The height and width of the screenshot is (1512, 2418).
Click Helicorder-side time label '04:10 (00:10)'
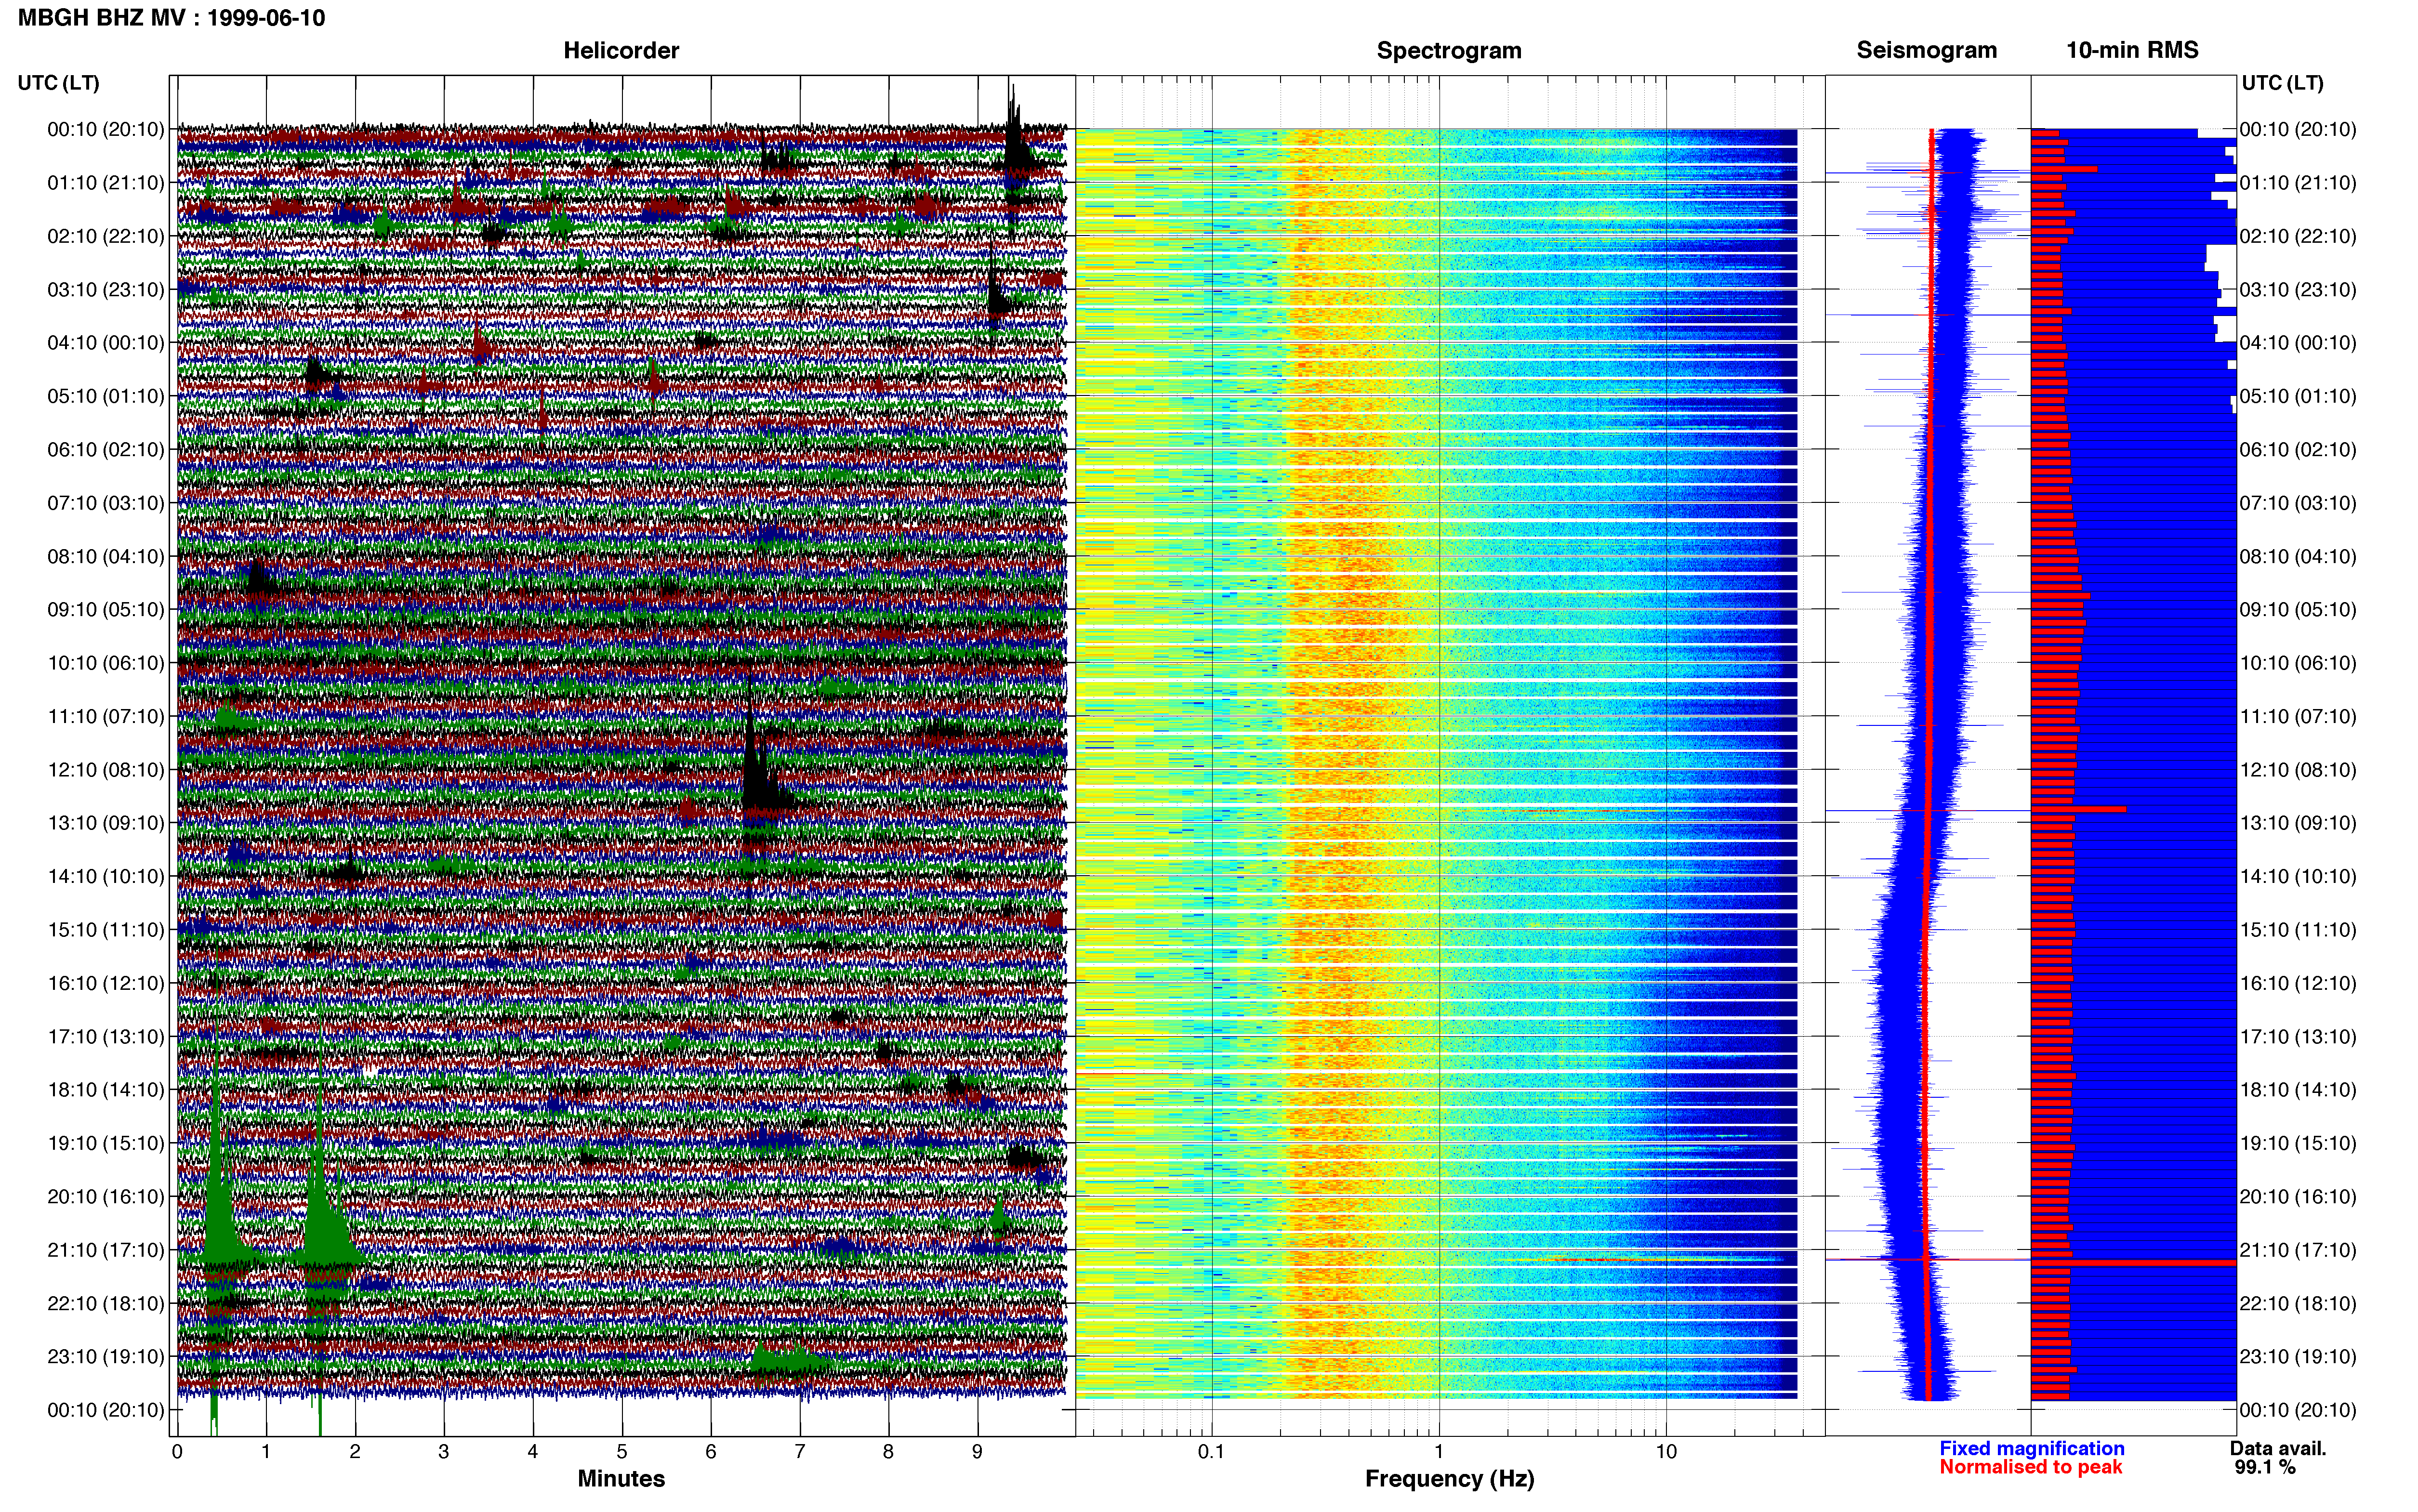(105, 343)
